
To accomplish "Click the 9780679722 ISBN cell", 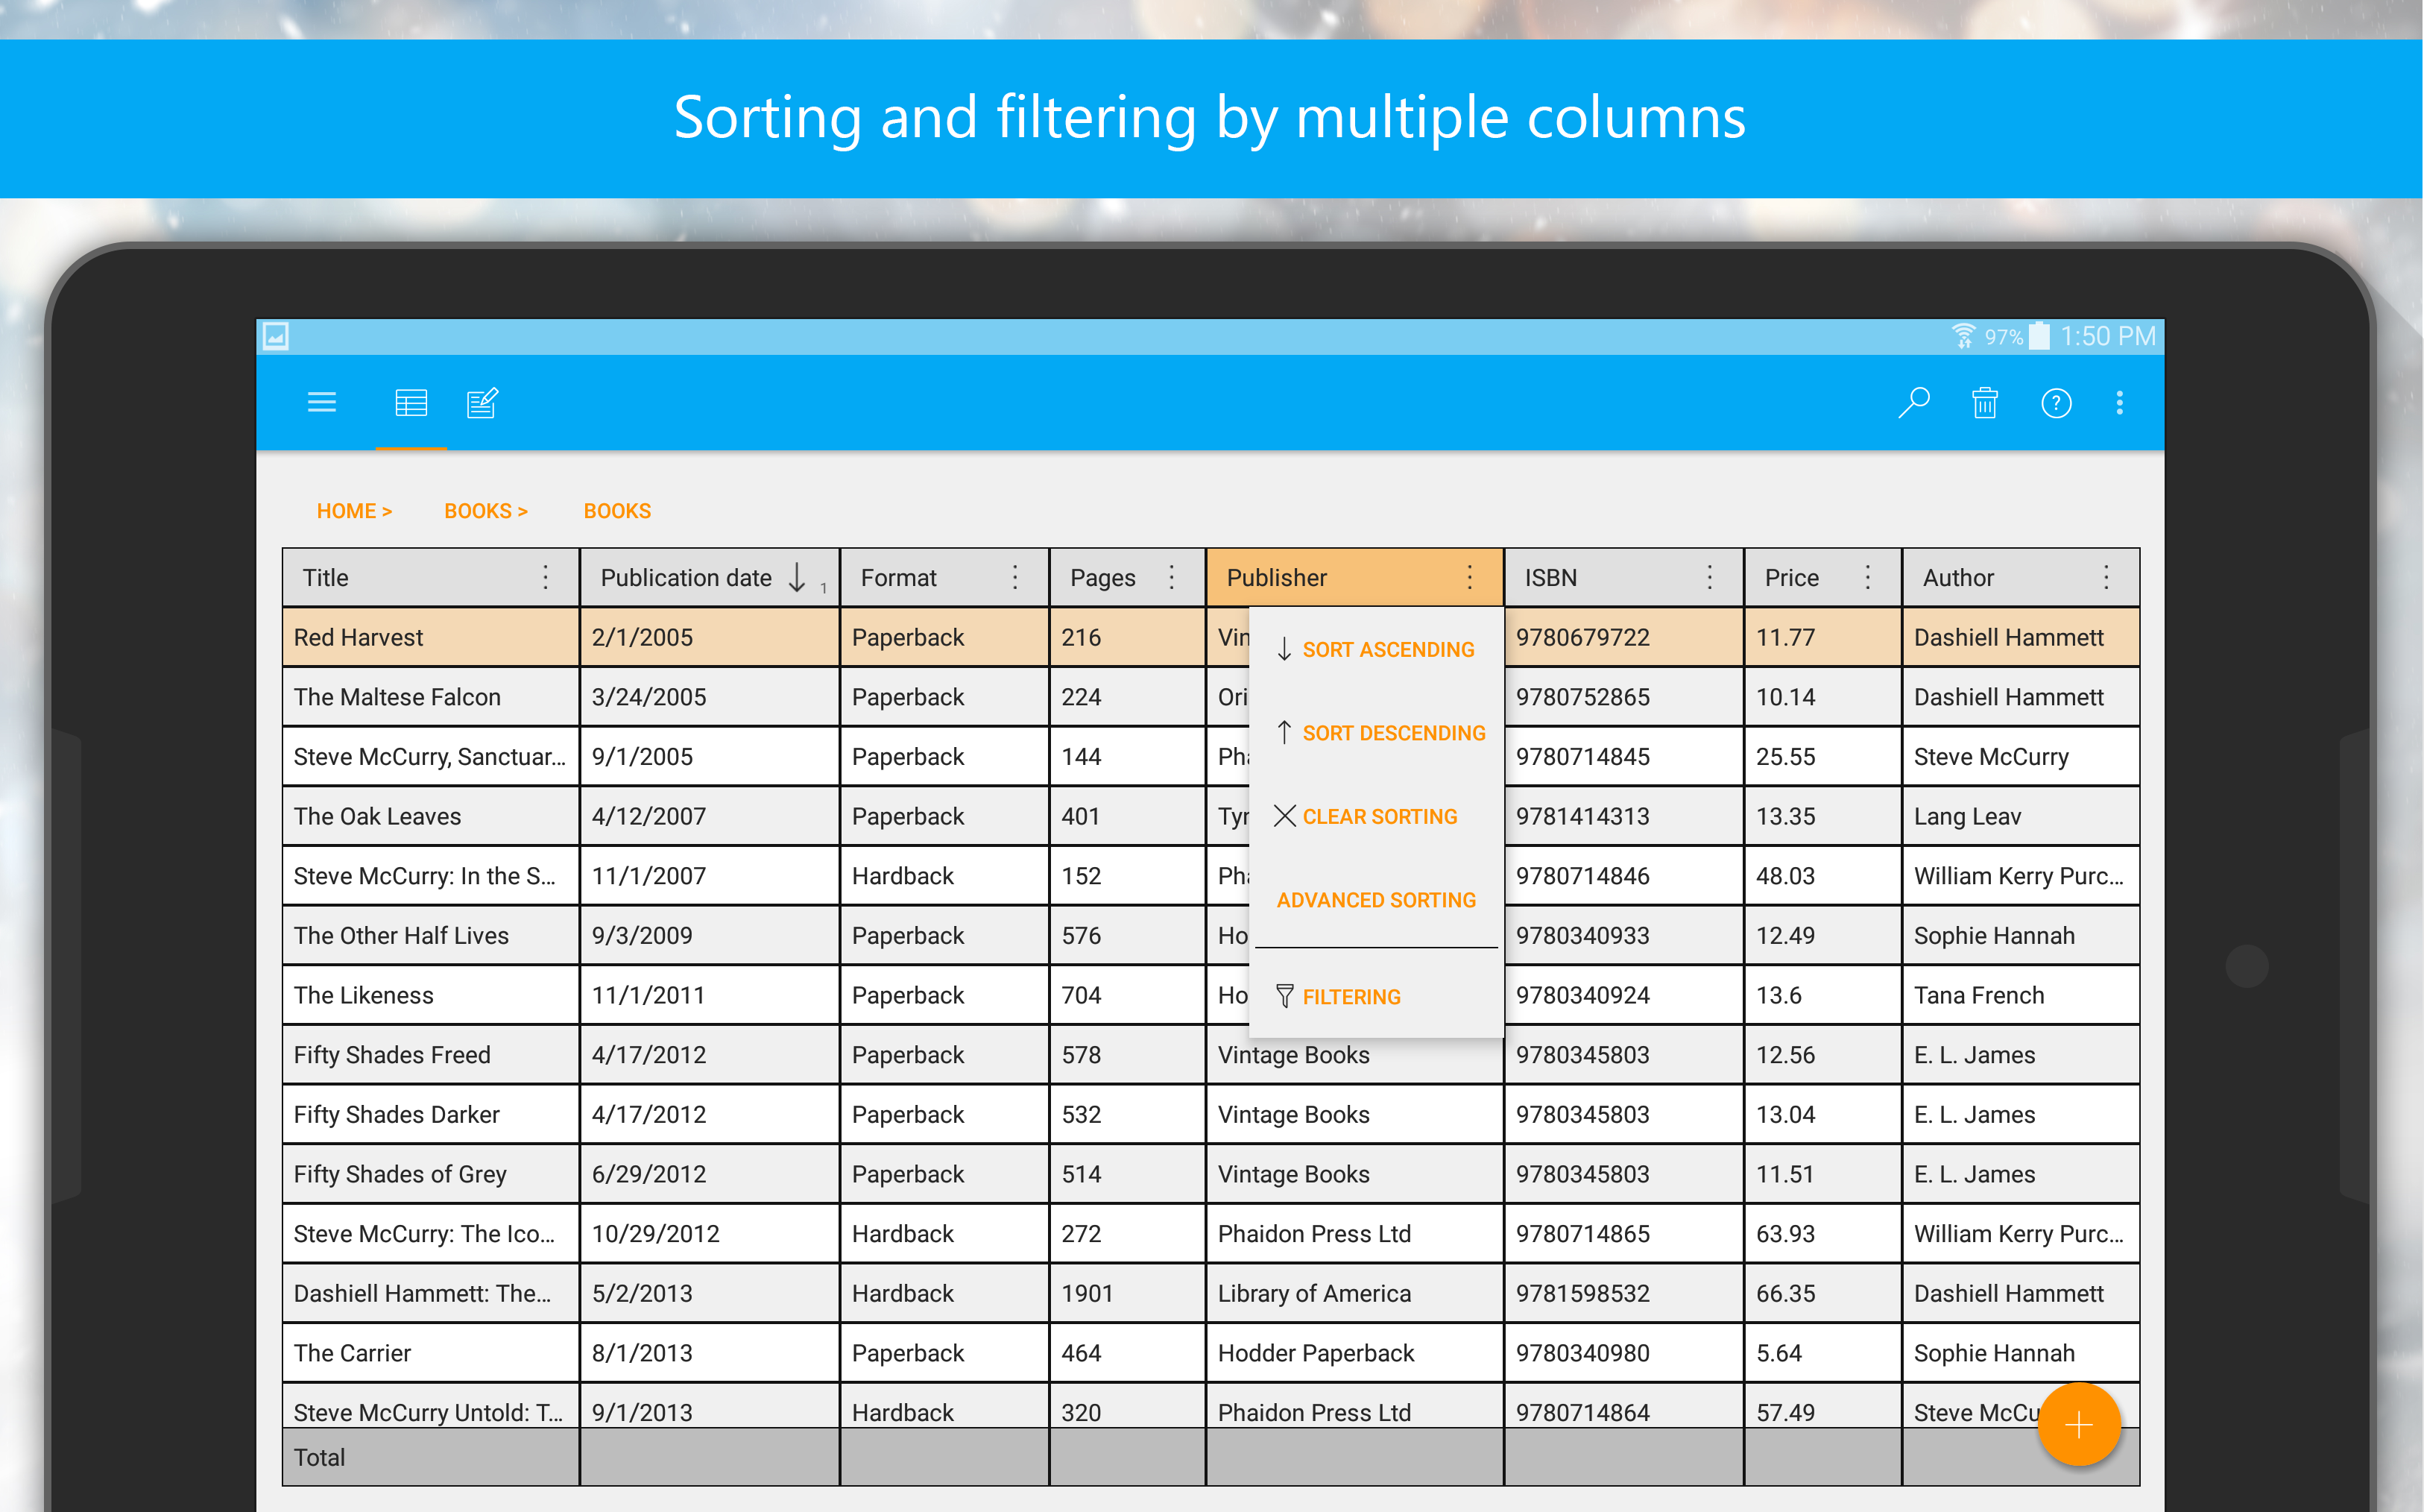I will (1623, 637).
